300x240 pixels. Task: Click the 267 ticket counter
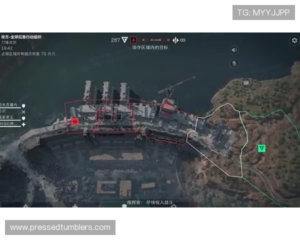pos(115,40)
